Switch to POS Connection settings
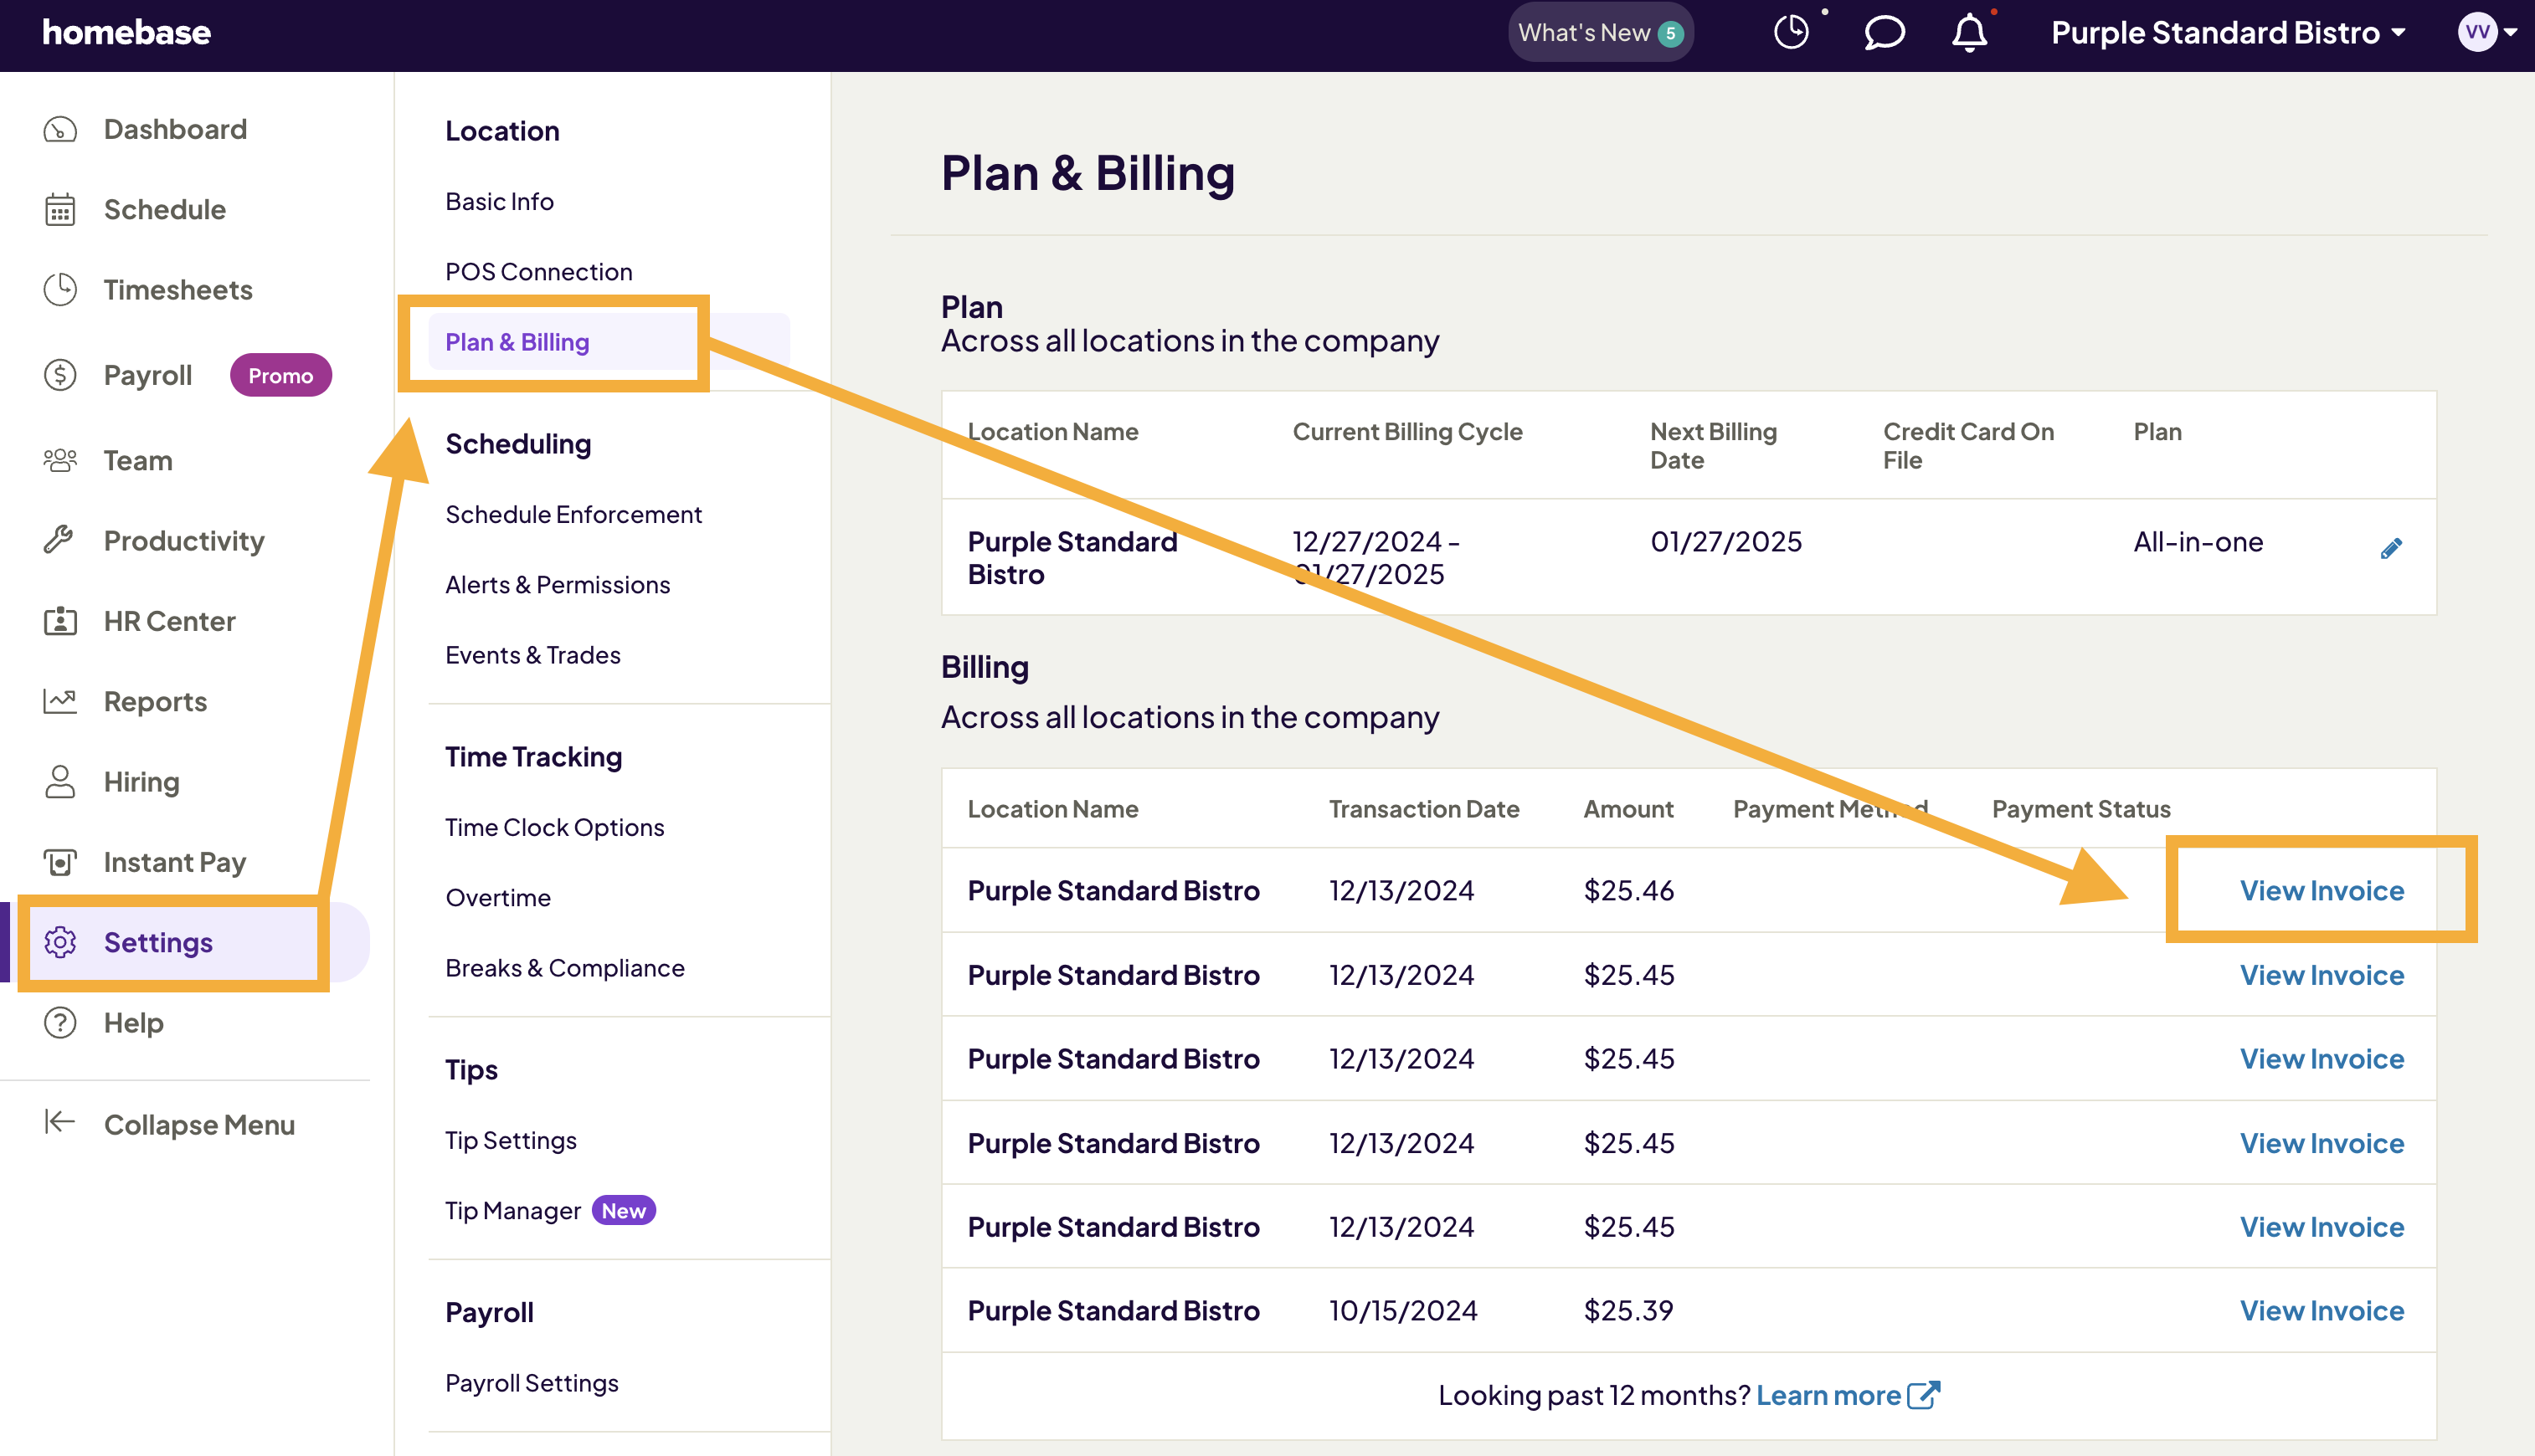 click(538, 271)
